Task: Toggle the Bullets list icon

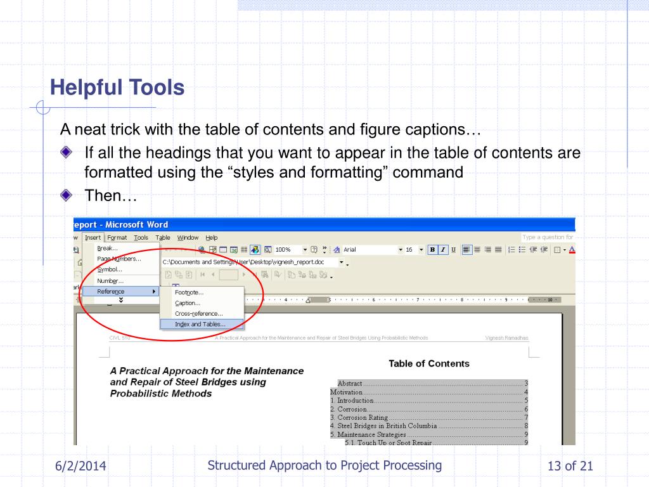Action: tap(522, 250)
